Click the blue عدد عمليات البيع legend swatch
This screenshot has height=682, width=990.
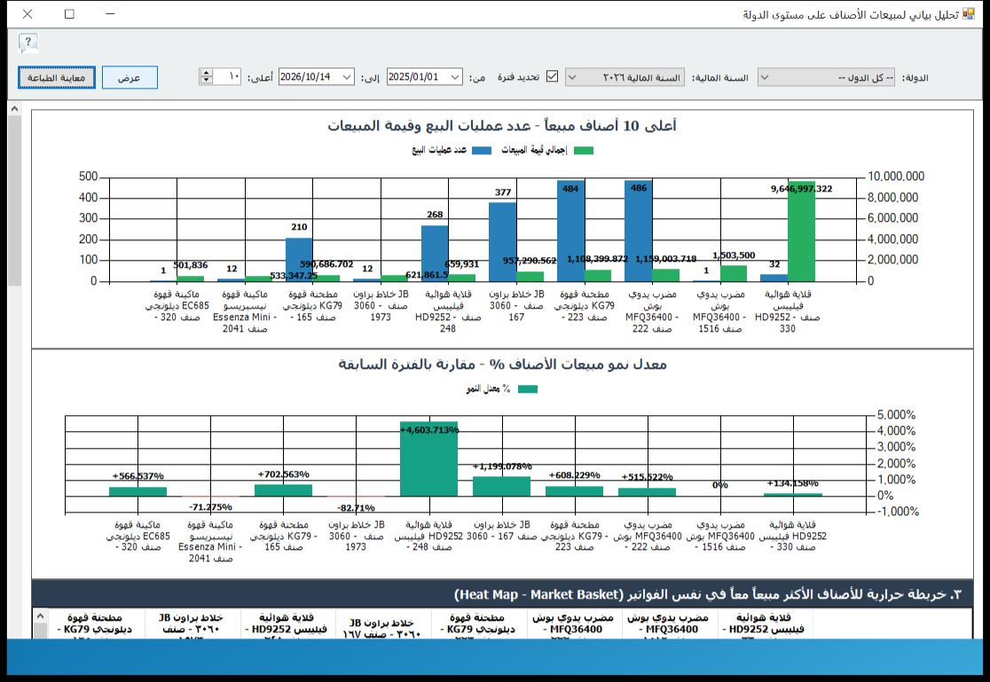(x=482, y=150)
